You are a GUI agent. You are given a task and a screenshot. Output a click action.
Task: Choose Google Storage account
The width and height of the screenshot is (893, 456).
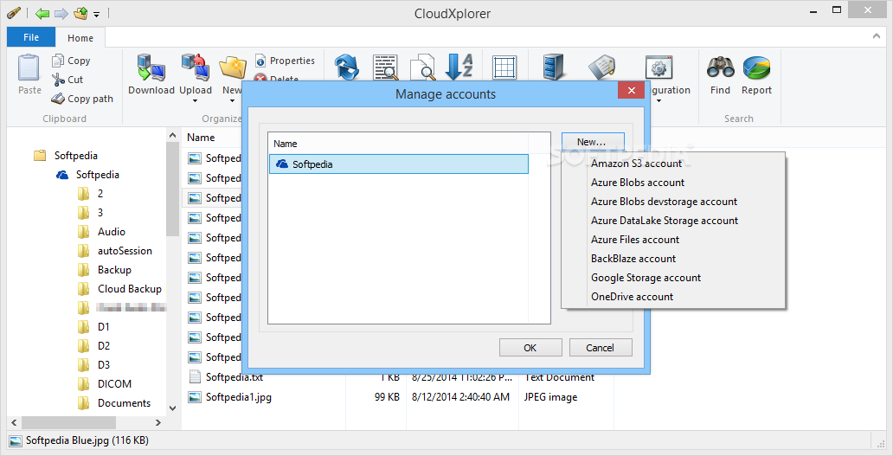point(673,278)
